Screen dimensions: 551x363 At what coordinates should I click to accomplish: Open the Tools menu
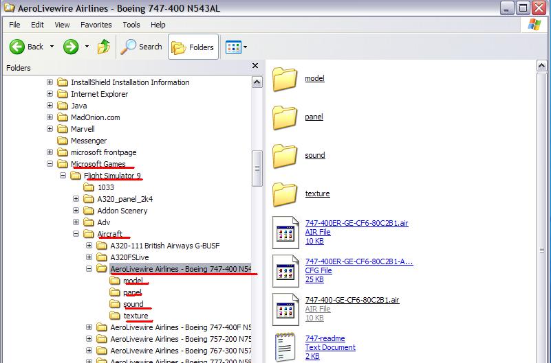(131, 25)
